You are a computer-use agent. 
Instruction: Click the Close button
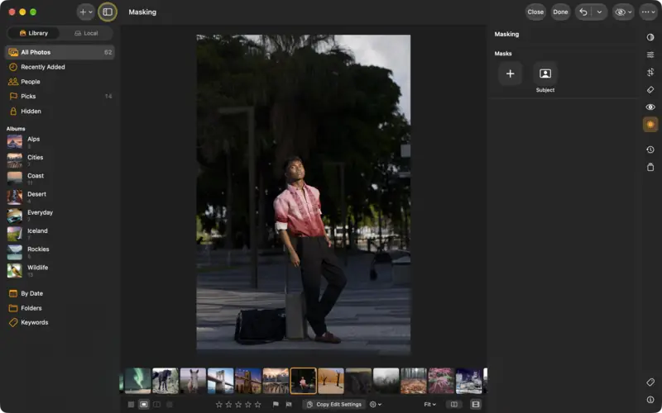(x=535, y=12)
